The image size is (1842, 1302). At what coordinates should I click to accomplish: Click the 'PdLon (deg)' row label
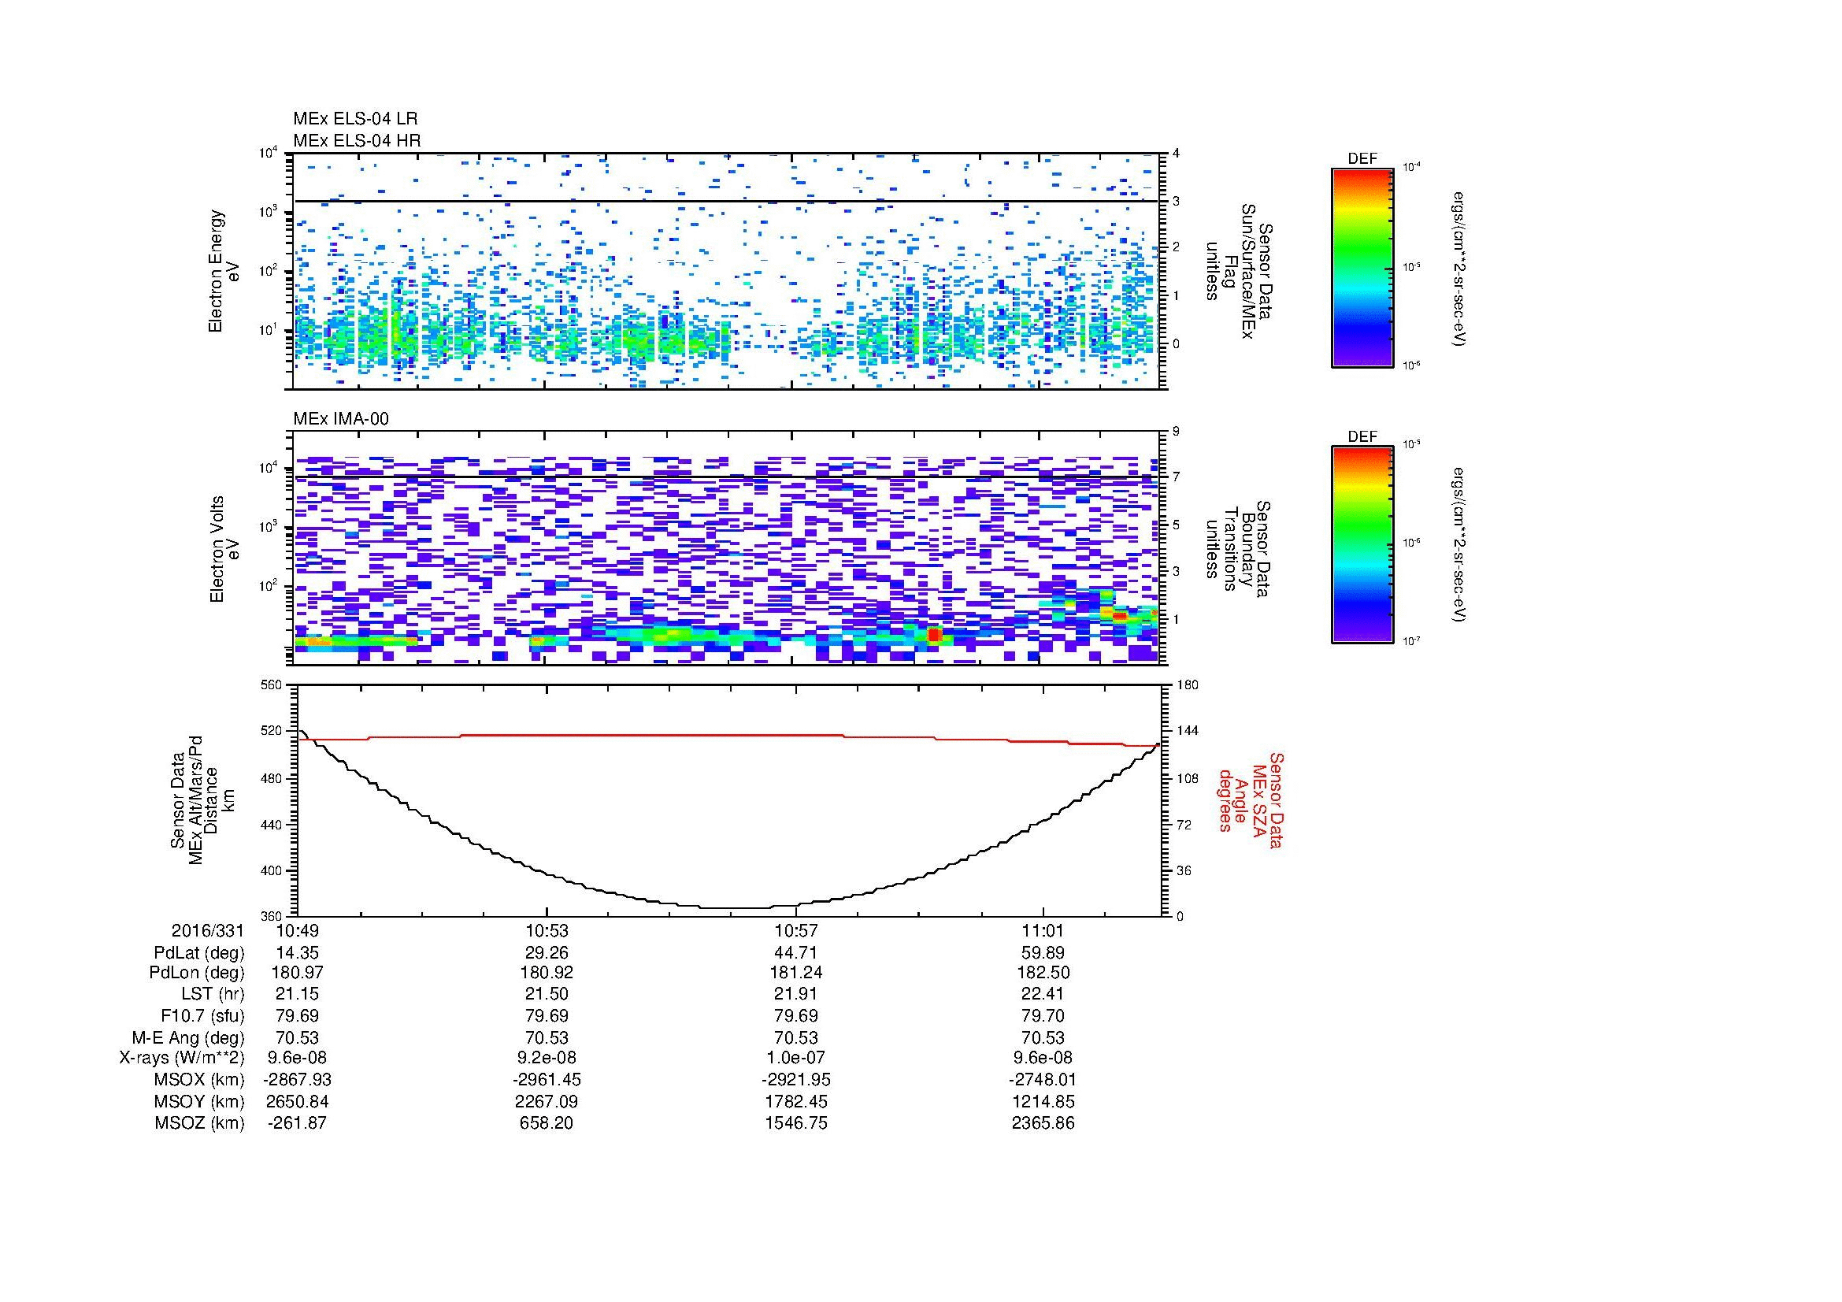tap(197, 973)
